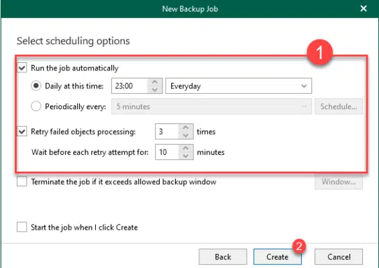Go Back to the previous step
This screenshot has height=268, width=379.
pos(223,257)
